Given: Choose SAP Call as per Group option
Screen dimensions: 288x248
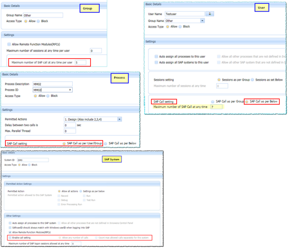Looking at the screenshot, I should 212,102.
